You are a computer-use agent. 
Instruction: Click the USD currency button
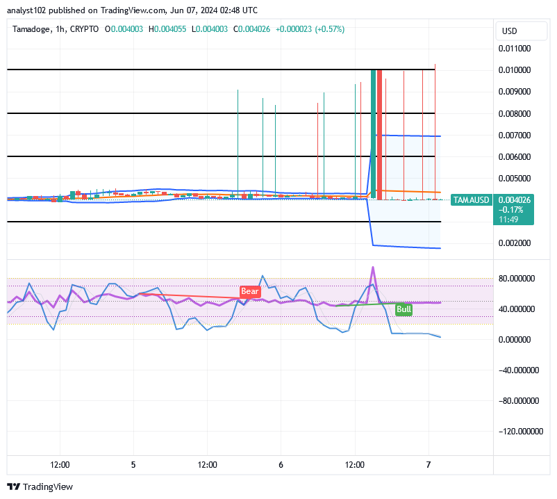pos(522,31)
